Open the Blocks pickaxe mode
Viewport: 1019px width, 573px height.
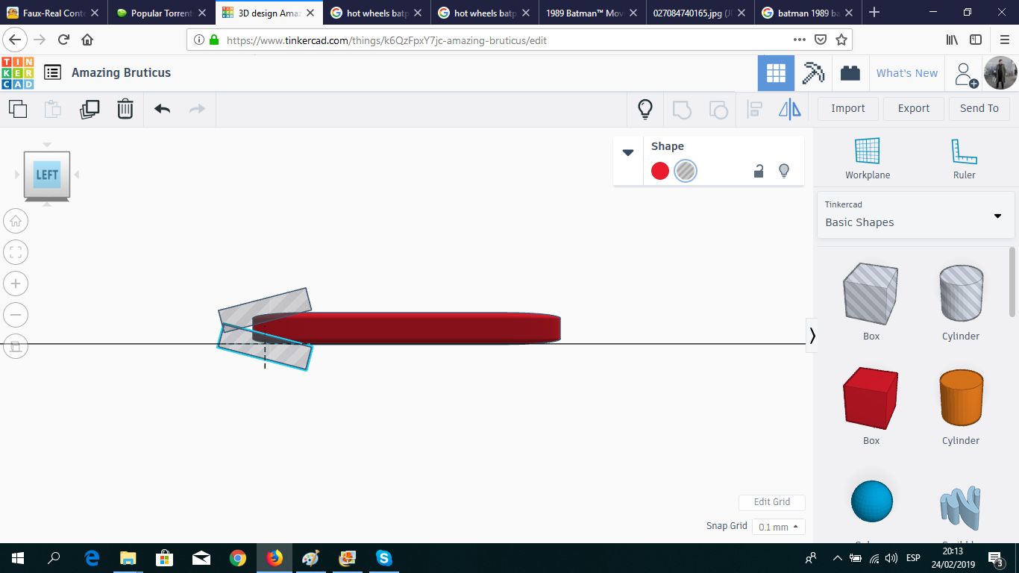(813, 73)
